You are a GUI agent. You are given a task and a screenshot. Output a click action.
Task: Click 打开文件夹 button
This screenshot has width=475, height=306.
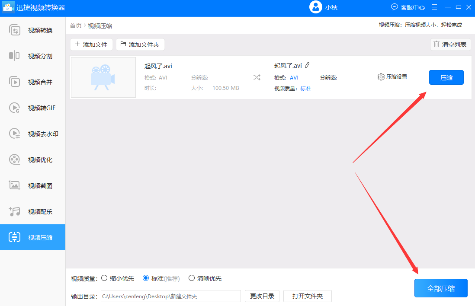[x=308, y=296]
